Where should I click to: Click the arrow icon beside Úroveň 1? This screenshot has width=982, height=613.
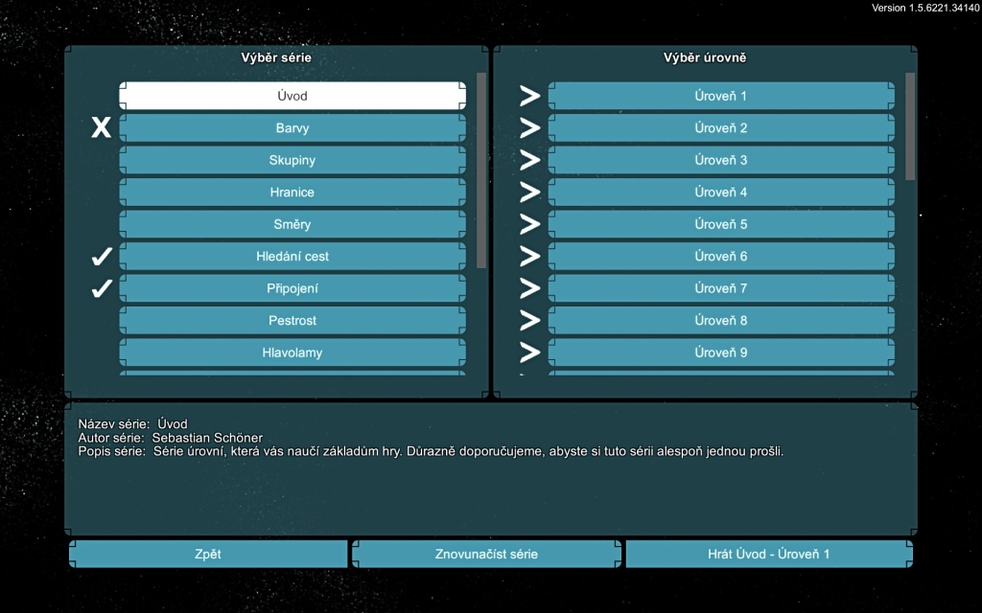point(529,96)
